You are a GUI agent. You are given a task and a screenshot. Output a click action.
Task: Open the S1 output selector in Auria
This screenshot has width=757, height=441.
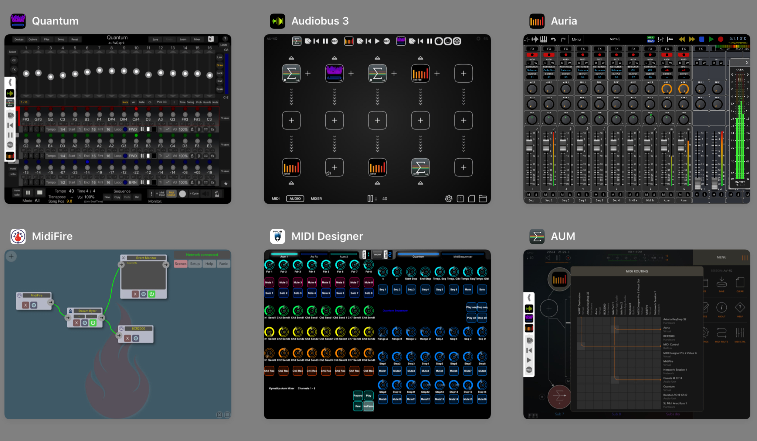(532, 77)
